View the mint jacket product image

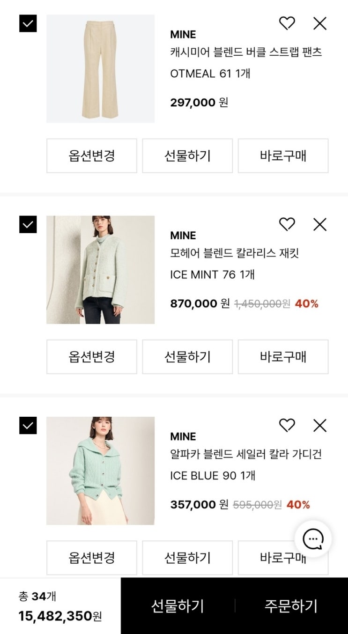click(x=100, y=270)
